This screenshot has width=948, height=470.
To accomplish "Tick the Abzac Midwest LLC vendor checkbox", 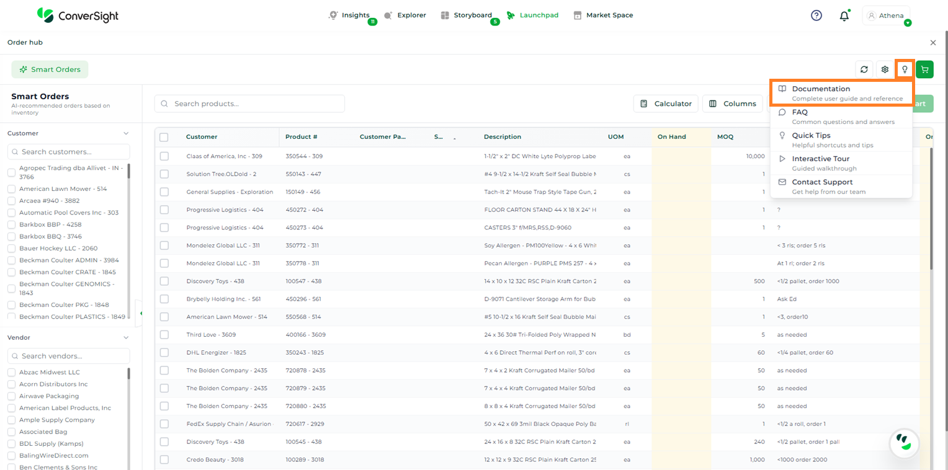I will pyautogui.click(x=11, y=373).
